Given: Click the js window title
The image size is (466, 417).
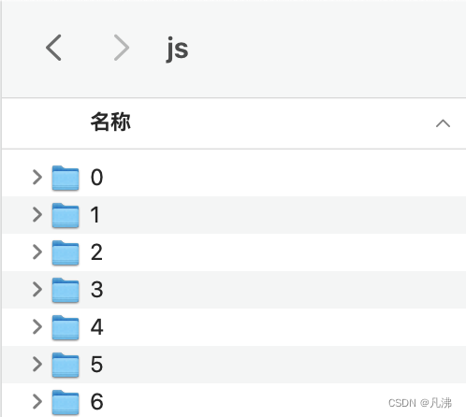Looking at the screenshot, I should 177,50.
